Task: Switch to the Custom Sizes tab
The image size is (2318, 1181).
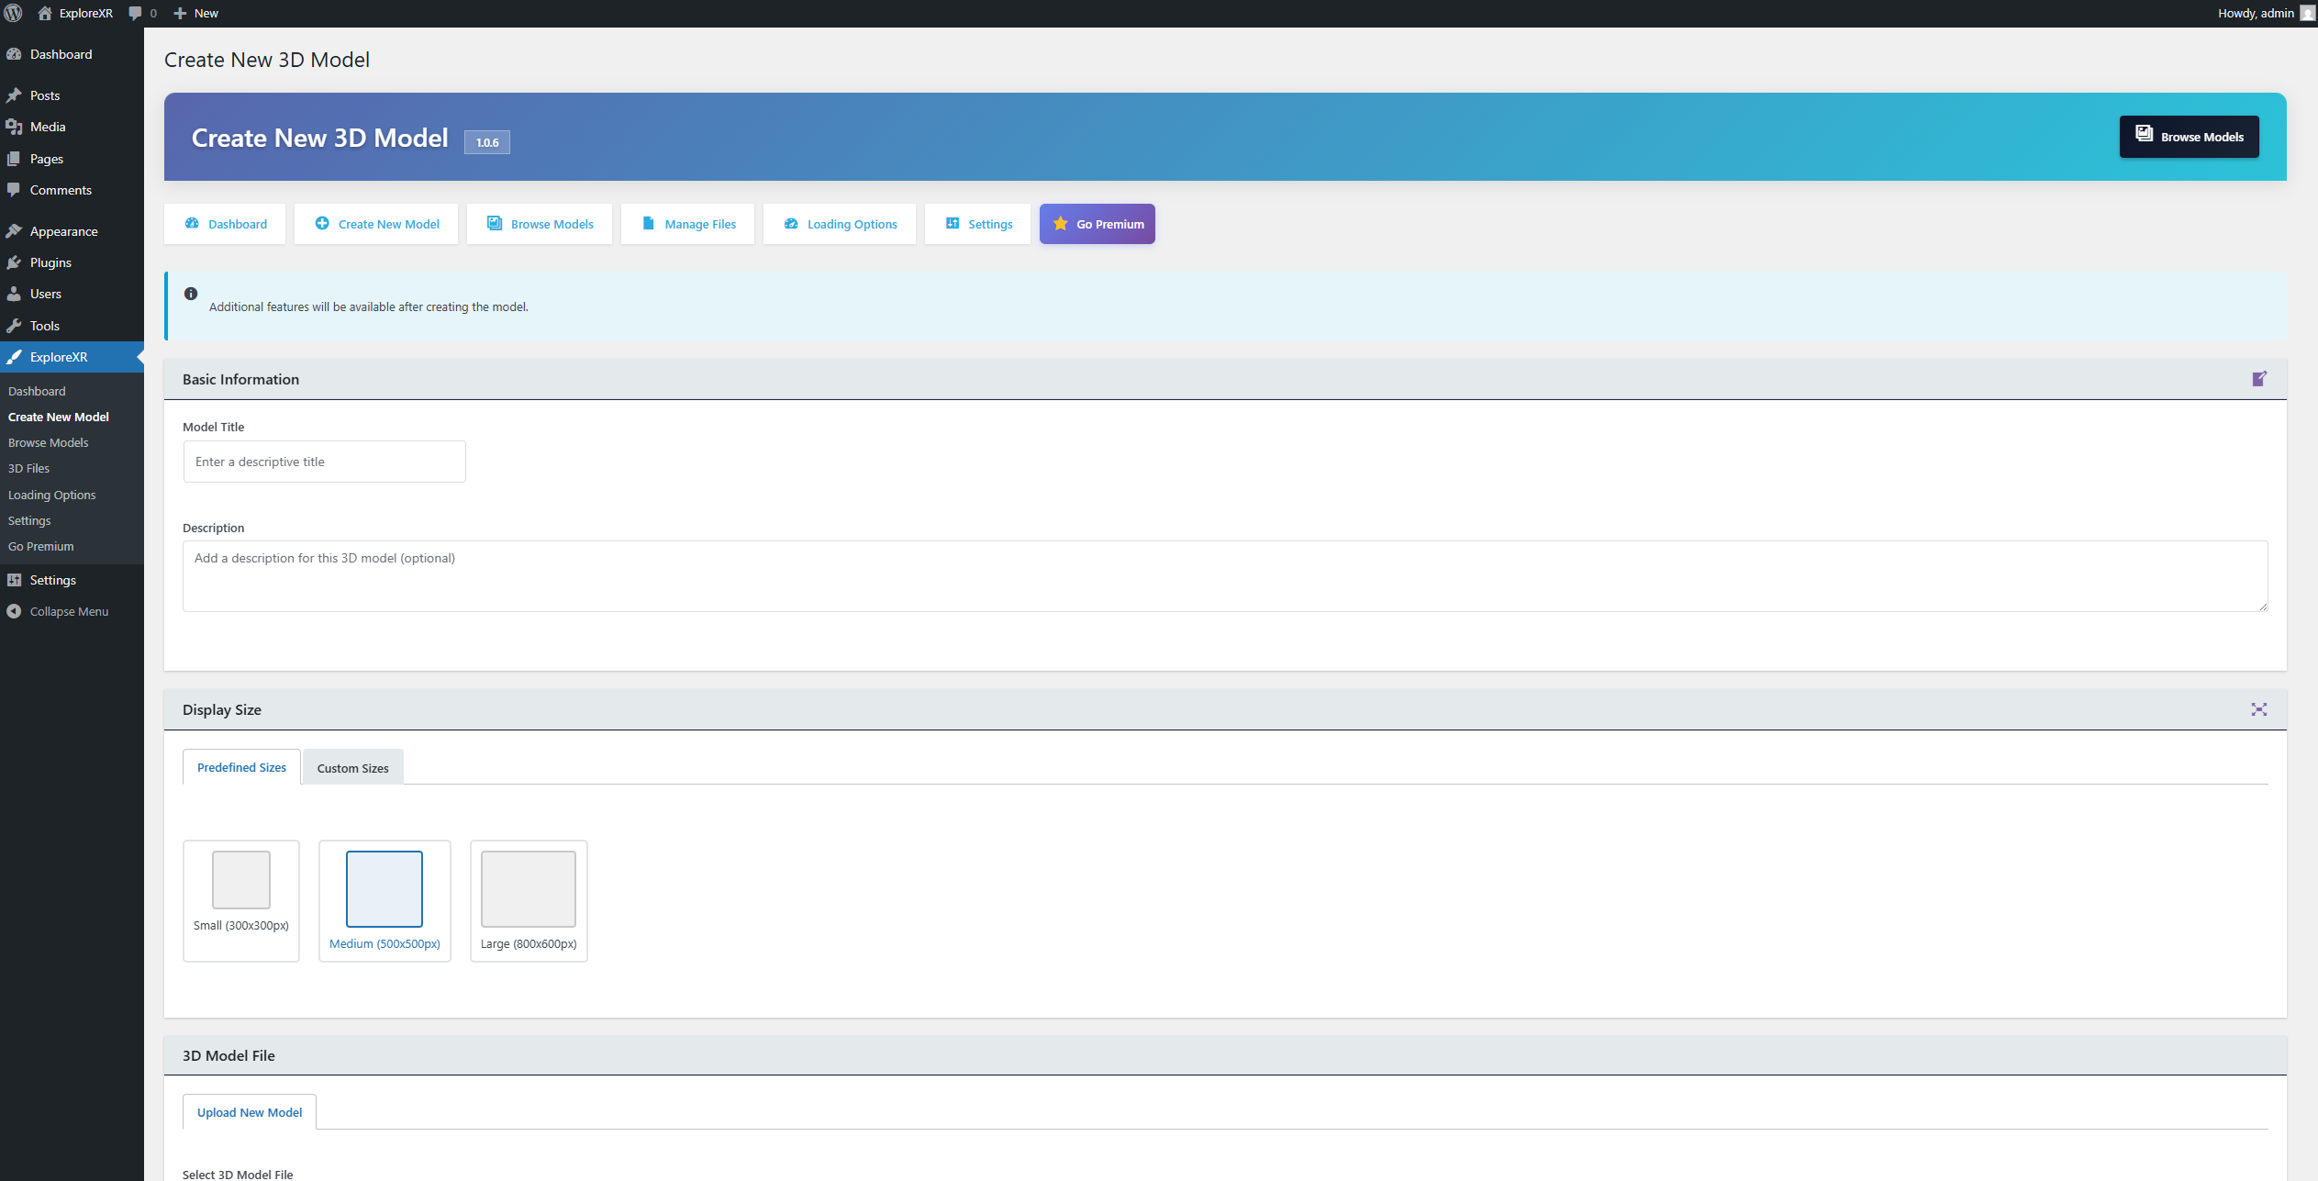Action: (352, 768)
